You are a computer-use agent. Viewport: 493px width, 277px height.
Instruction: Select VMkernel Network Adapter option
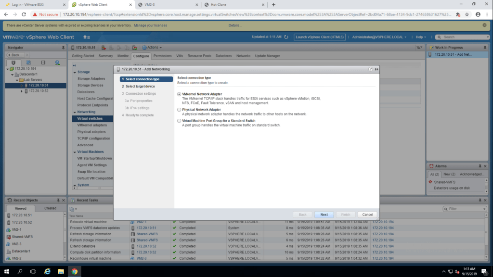[x=180, y=94]
